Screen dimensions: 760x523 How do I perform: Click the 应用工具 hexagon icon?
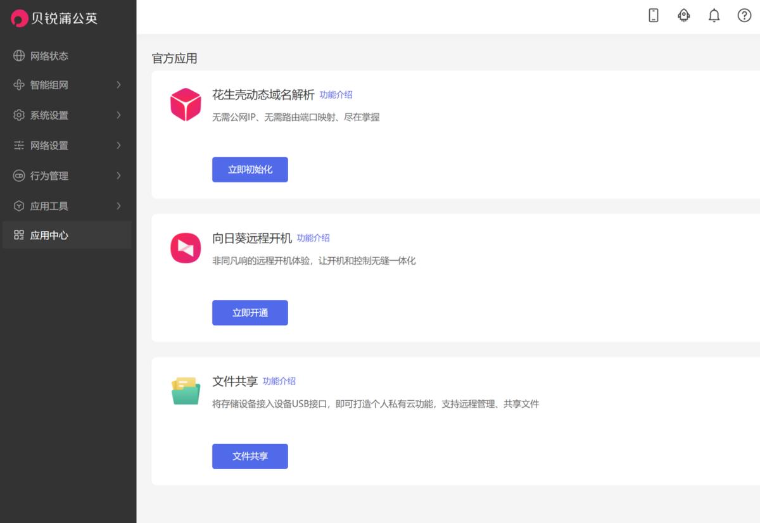pyautogui.click(x=17, y=205)
